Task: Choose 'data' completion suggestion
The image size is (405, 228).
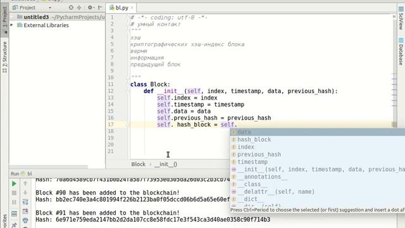Action: (318, 132)
